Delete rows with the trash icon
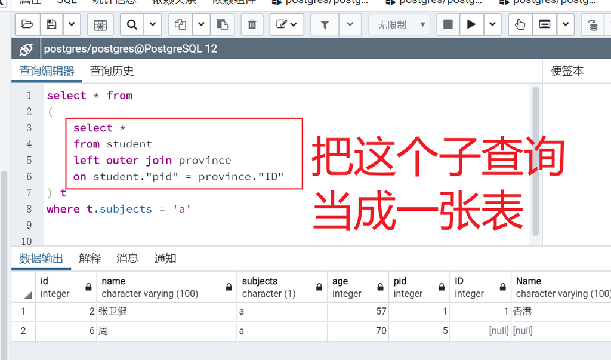 pyautogui.click(x=252, y=24)
